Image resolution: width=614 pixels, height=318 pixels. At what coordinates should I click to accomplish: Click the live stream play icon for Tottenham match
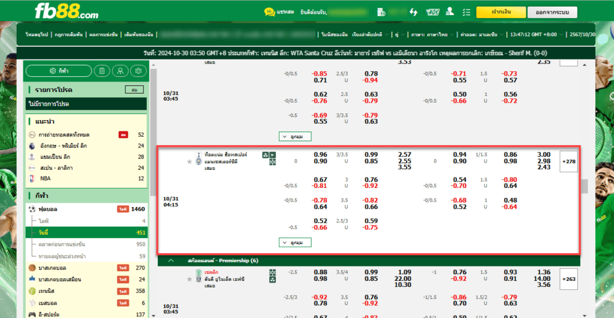tap(273, 155)
